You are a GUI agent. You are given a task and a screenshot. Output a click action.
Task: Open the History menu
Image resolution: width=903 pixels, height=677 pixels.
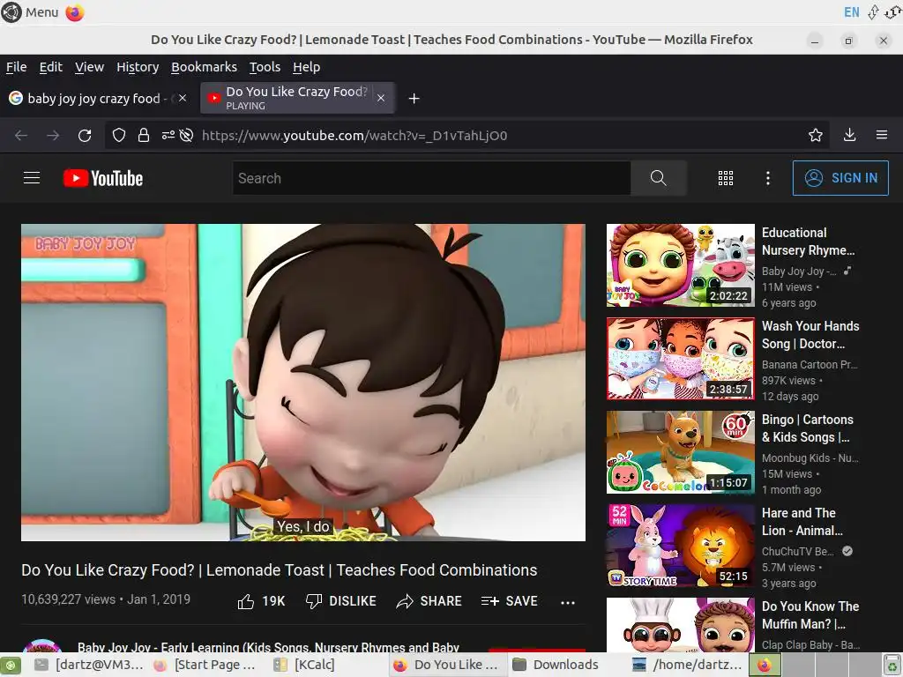click(x=138, y=67)
